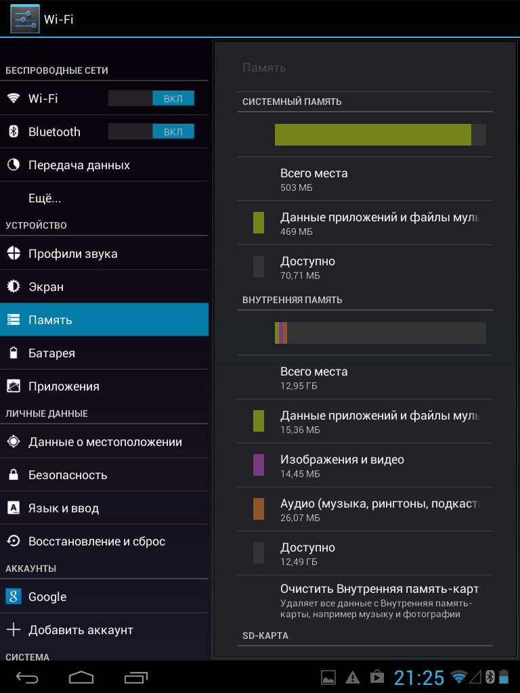Screen dimensions: 520x693
Task: Tap the Bluetooth icon in the sidebar
Action: 14,131
